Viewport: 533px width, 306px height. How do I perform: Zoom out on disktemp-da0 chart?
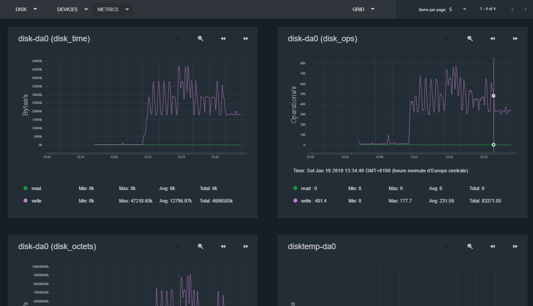[x=470, y=246]
